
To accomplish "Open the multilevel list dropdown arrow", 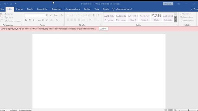I will [x=82, y=15].
